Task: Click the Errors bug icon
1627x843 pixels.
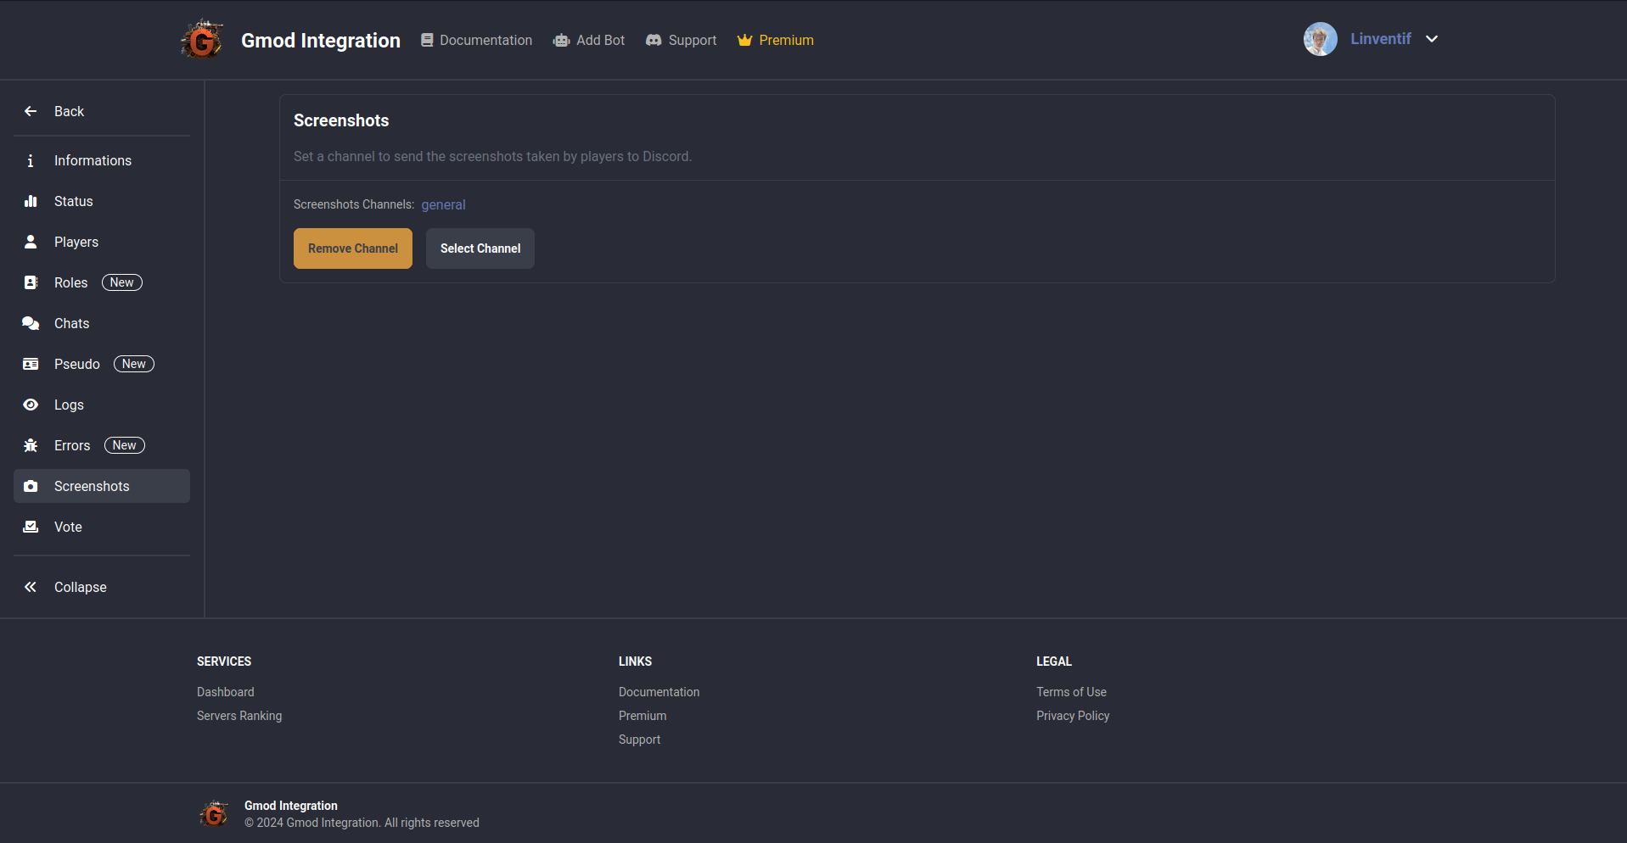Action: (x=31, y=445)
